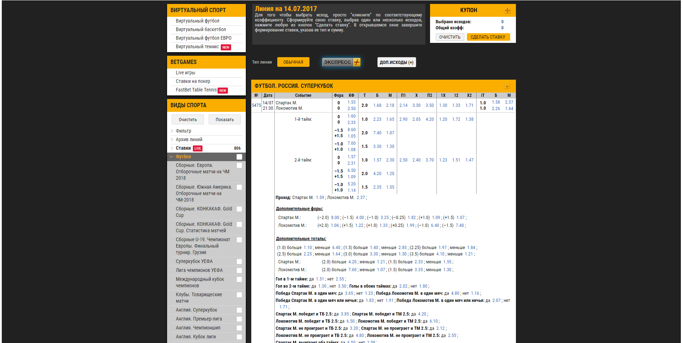Check Сборные. КОНКАКАФ. Gold Cup checkbox
Screen dimensions: 683x343
pyautogui.click(x=239, y=209)
